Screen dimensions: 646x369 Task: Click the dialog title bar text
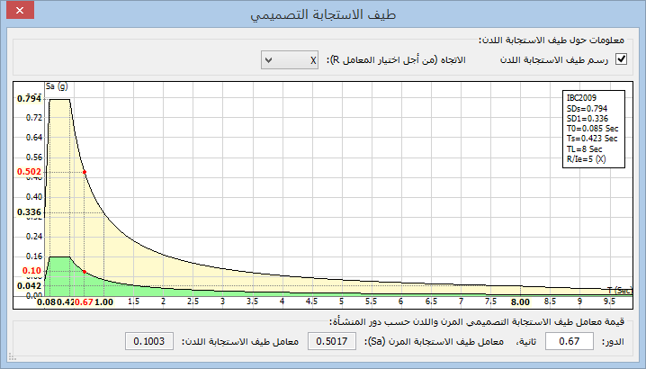click(322, 16)
